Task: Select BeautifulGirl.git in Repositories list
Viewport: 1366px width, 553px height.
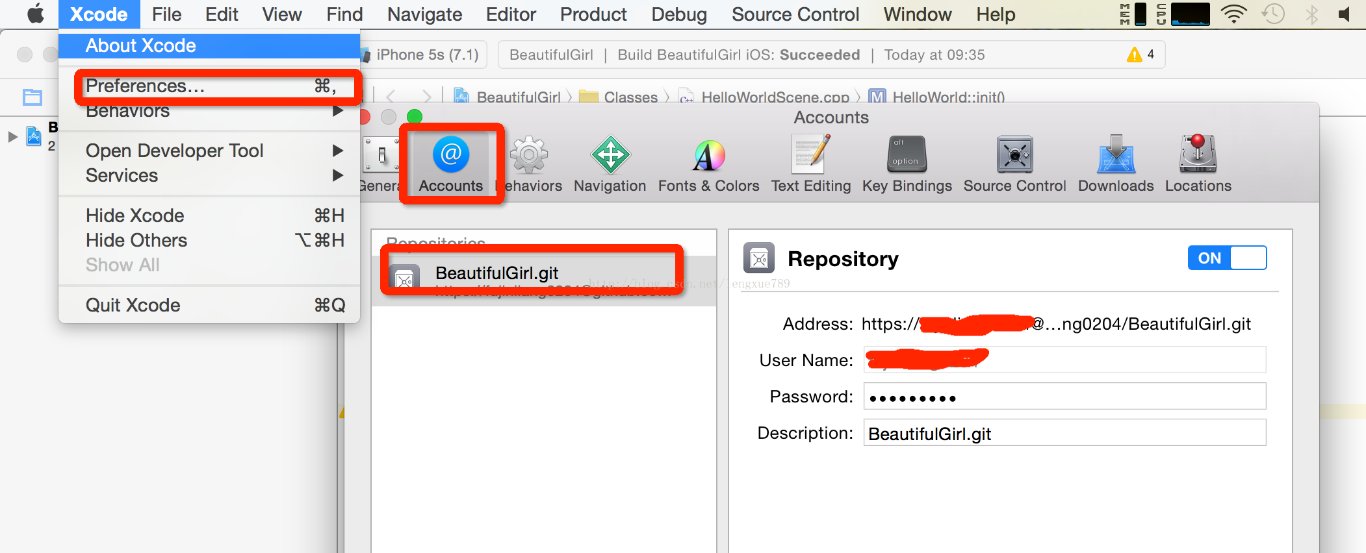Action: [545, 280]
